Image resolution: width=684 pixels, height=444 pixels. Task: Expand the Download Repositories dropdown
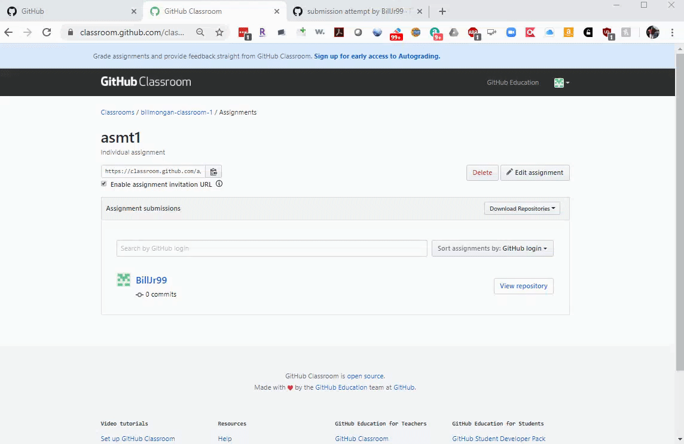[x=522, y=208]
